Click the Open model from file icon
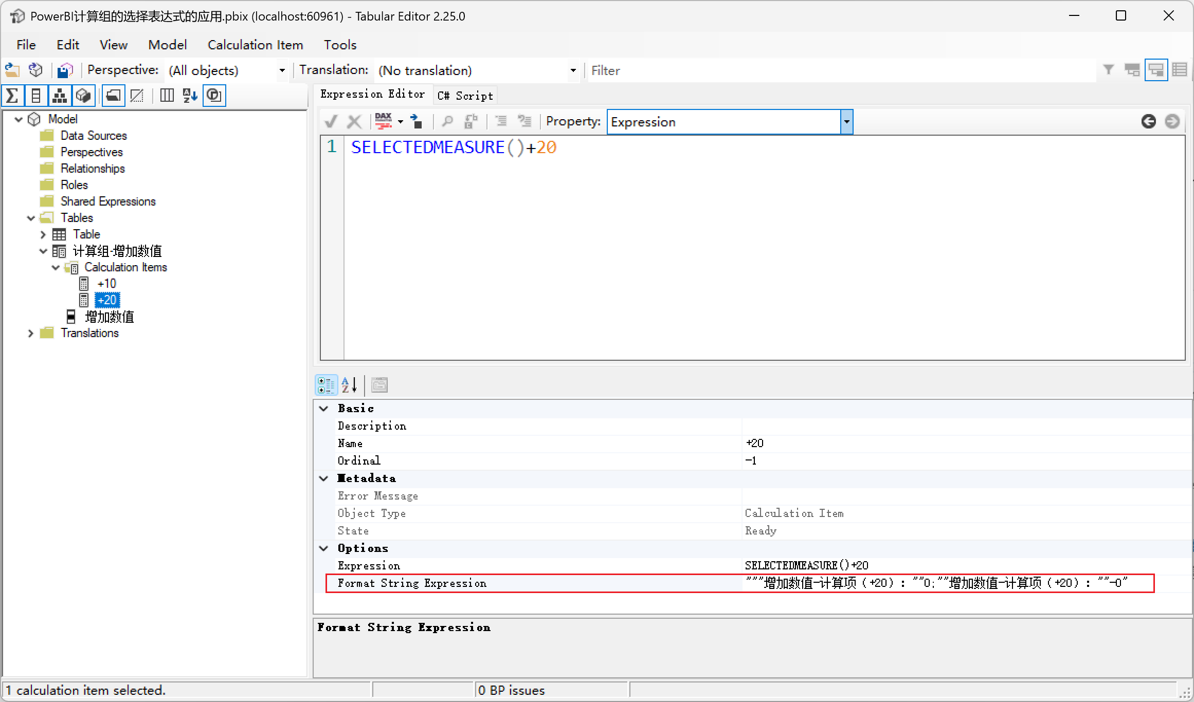The height and width of the screenshot is (702, 1194). point(12,70)
